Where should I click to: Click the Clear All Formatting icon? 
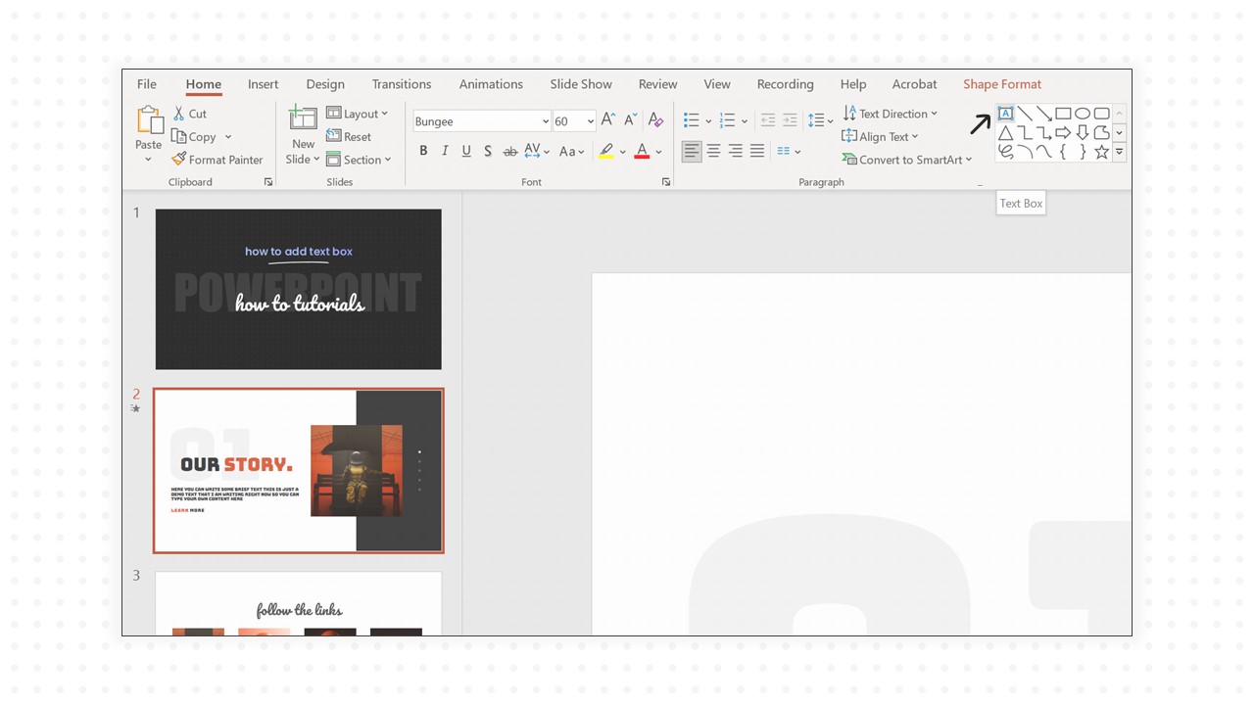tap(656, 120)
